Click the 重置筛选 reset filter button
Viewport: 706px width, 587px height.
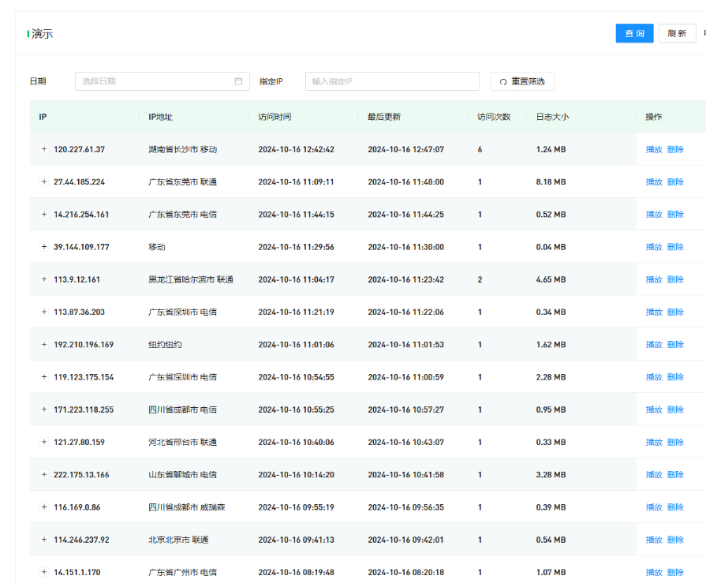coord(522,81)
